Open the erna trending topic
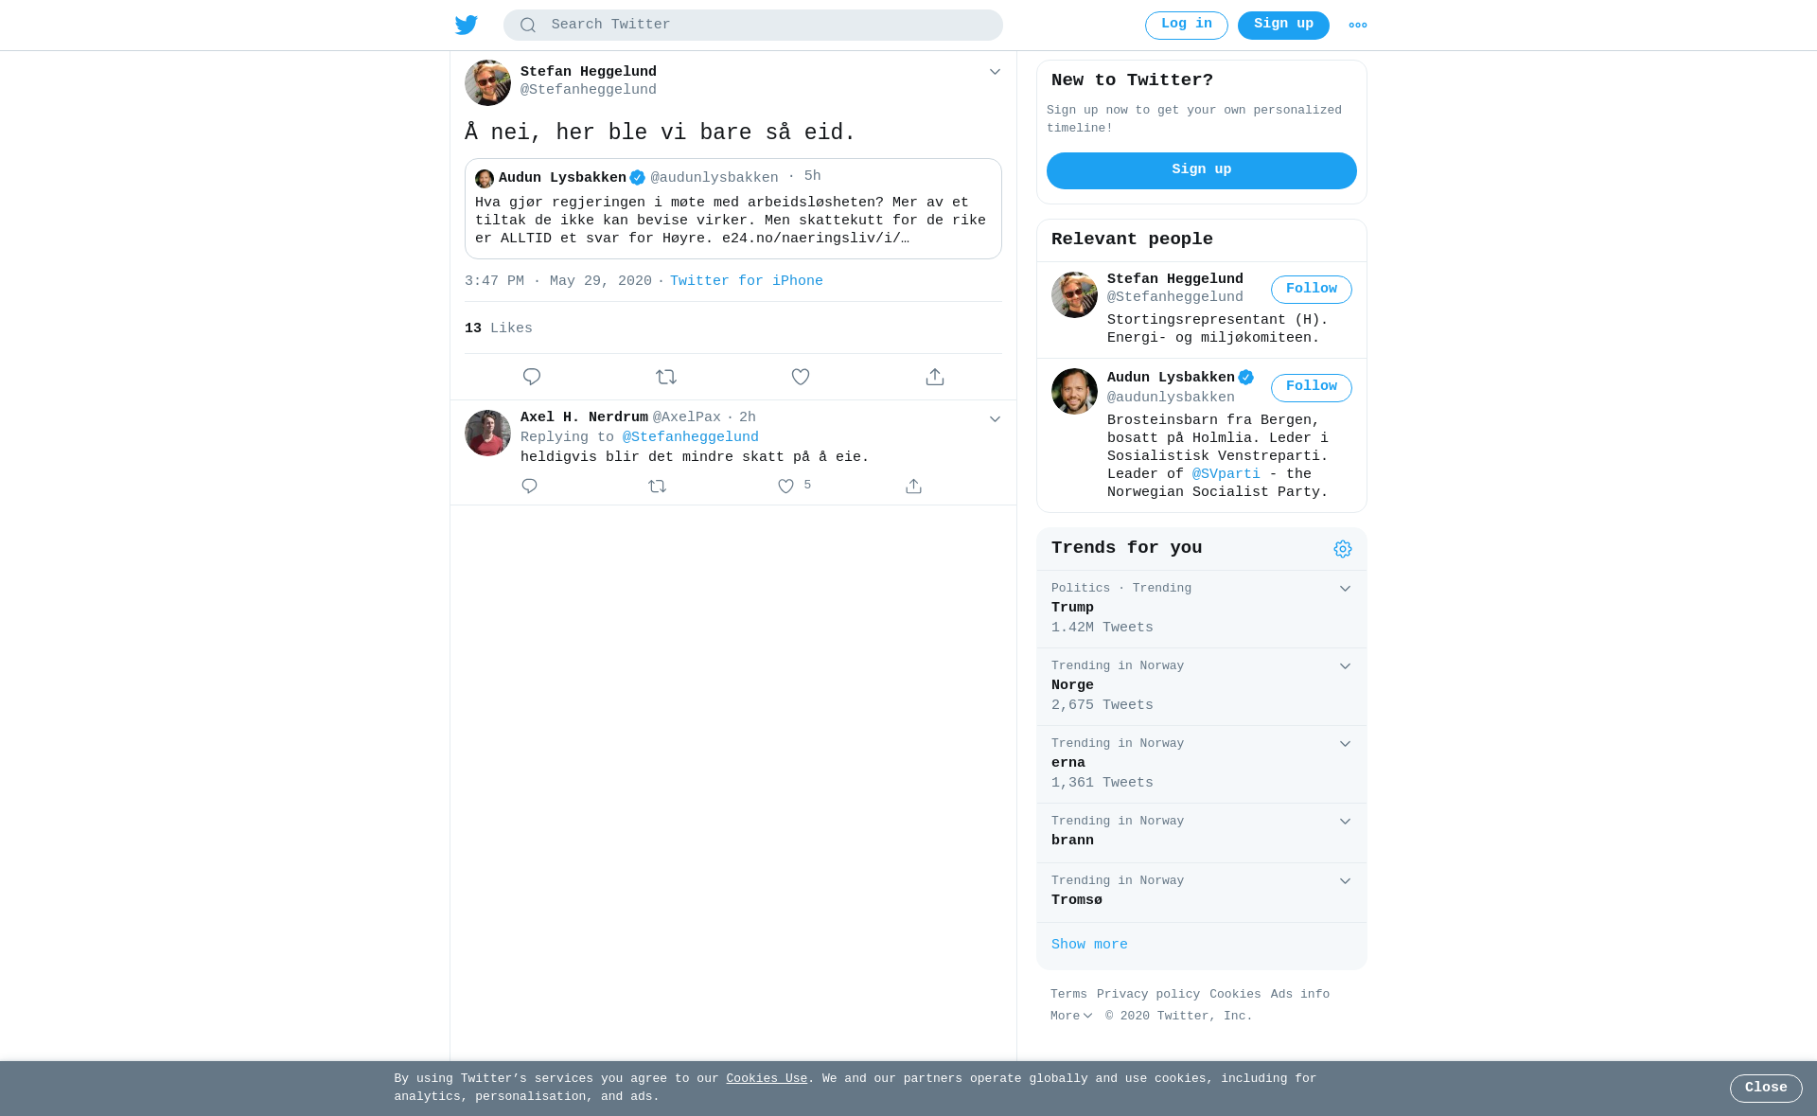The width and height of the screenshot is (1817, 1116). pyautogui.click(x=1202, y=764)
